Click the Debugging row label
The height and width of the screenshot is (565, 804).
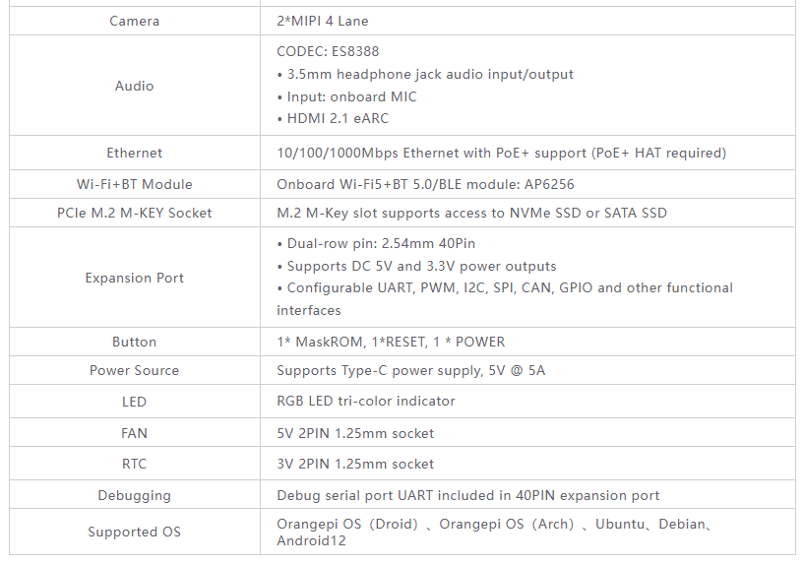coord(135,495)
